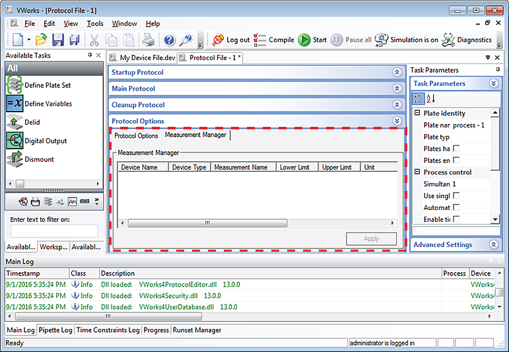This screenshot has width=509, height=352.
Task: Click the Compile toolbar button
Action: (274, 40)
